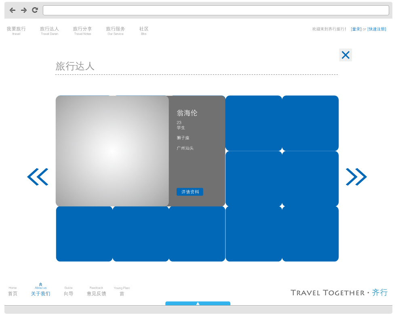
Task: Click the text 狮子座 in profile card
Action: click(x=183, y=138)
